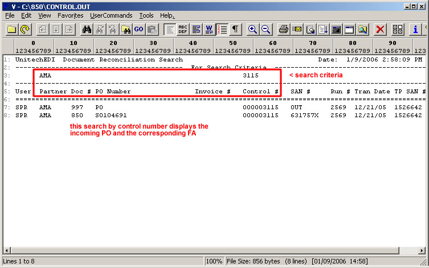Screen dimensions: 429x268
Task: Click the 100% zoom status bar field
Action: 214,261
